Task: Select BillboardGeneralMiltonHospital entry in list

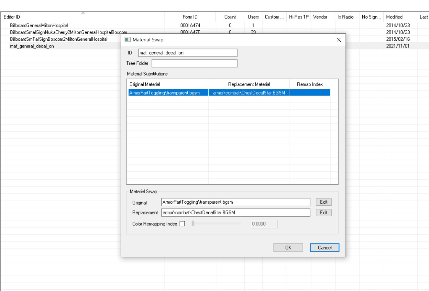Action: (39, 25)
